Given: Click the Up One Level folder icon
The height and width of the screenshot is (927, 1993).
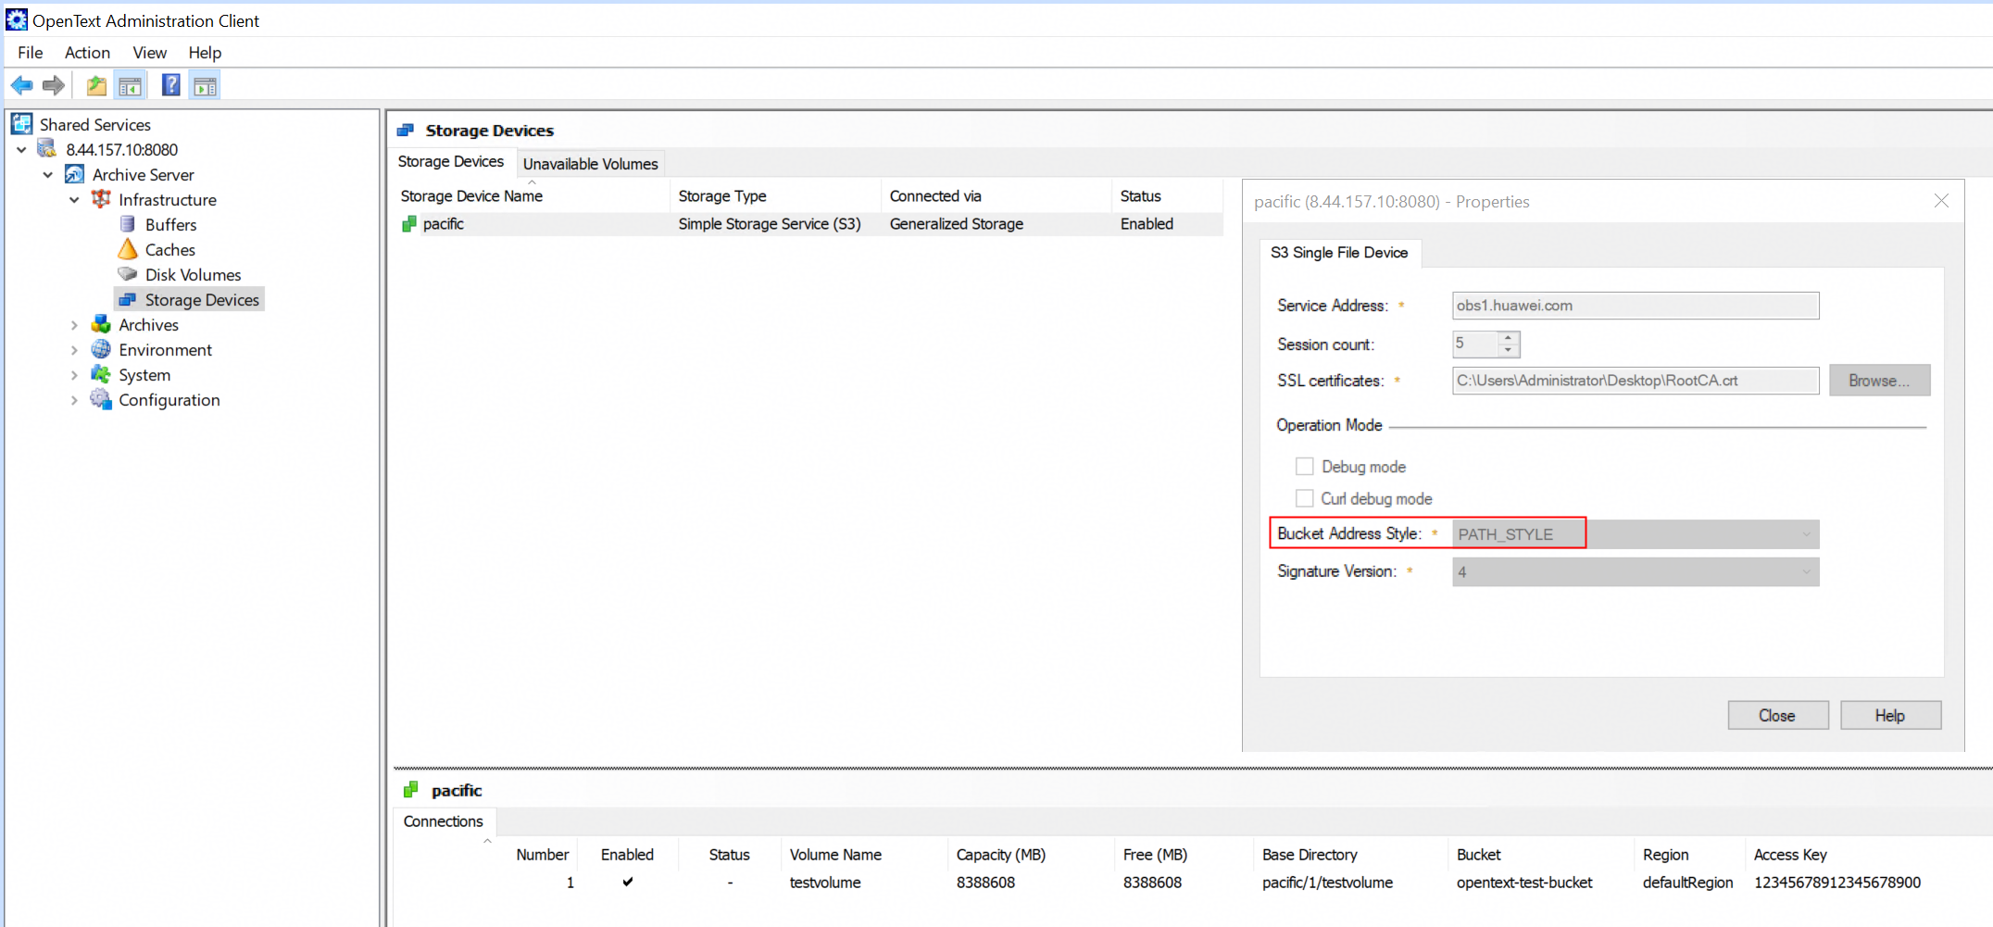Looking at the screenshot, I should (x=96, y=86).
